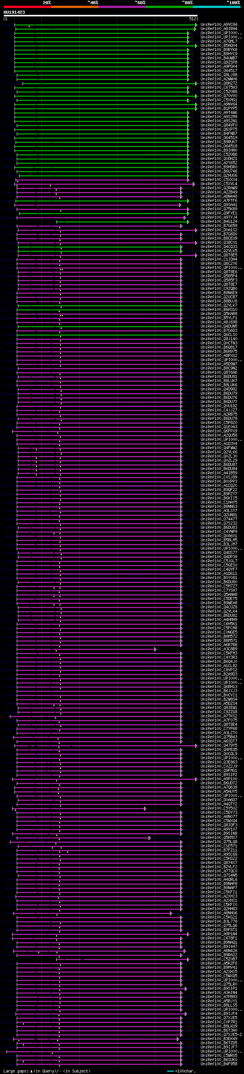Select the UniRef100_Q84VF0 label

pos(219,125)
